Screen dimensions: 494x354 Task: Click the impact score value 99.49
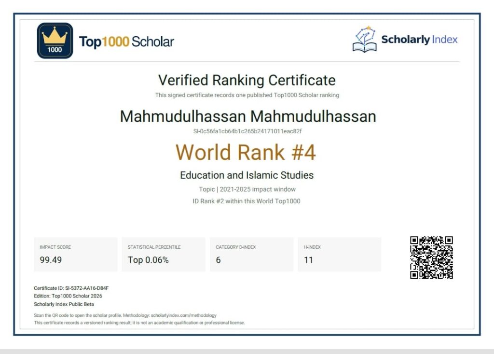click(x=51, y=260)
